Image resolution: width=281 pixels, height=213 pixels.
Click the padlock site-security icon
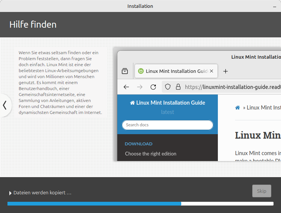pyautogui.click(x=178, y=87)
